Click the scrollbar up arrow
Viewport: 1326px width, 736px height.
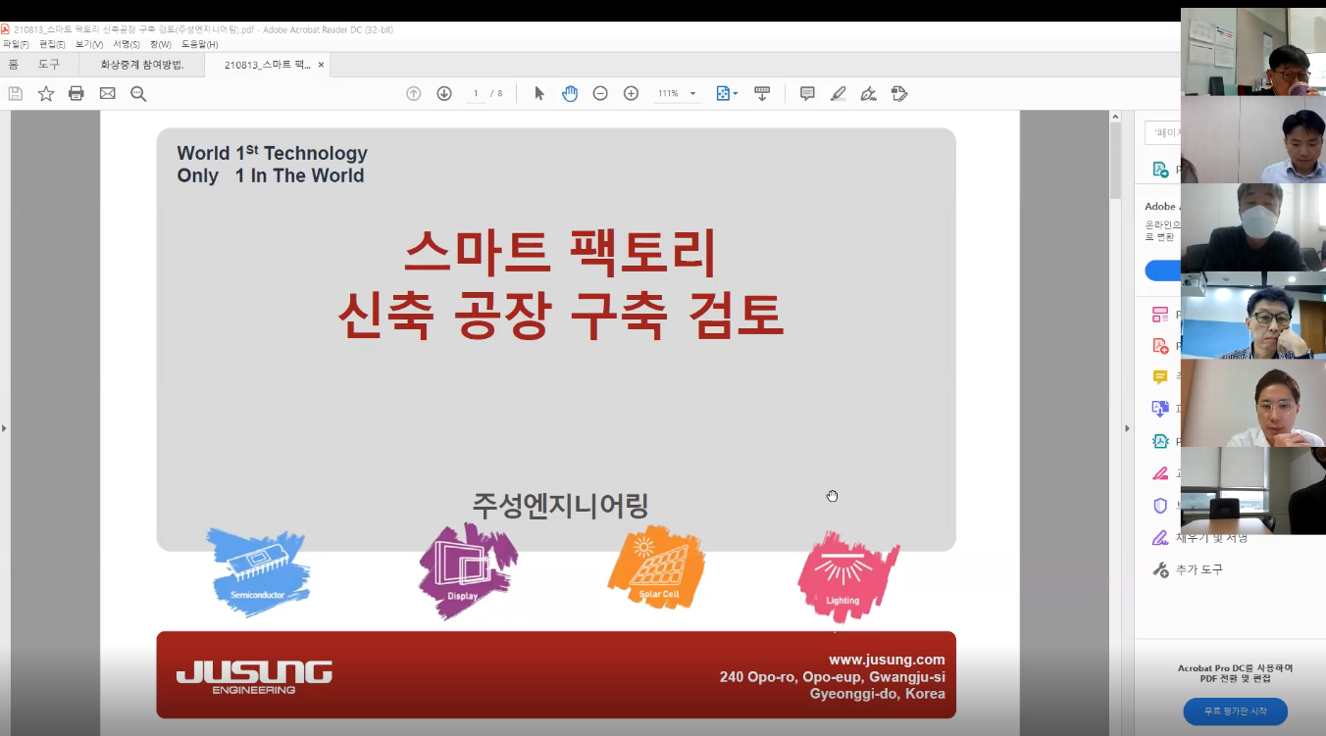coord(1115,118)
